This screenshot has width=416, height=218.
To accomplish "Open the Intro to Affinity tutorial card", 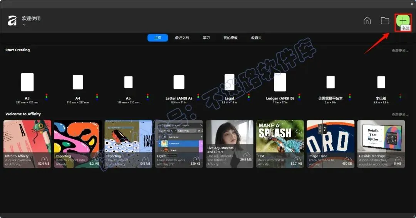I will 27,144.
